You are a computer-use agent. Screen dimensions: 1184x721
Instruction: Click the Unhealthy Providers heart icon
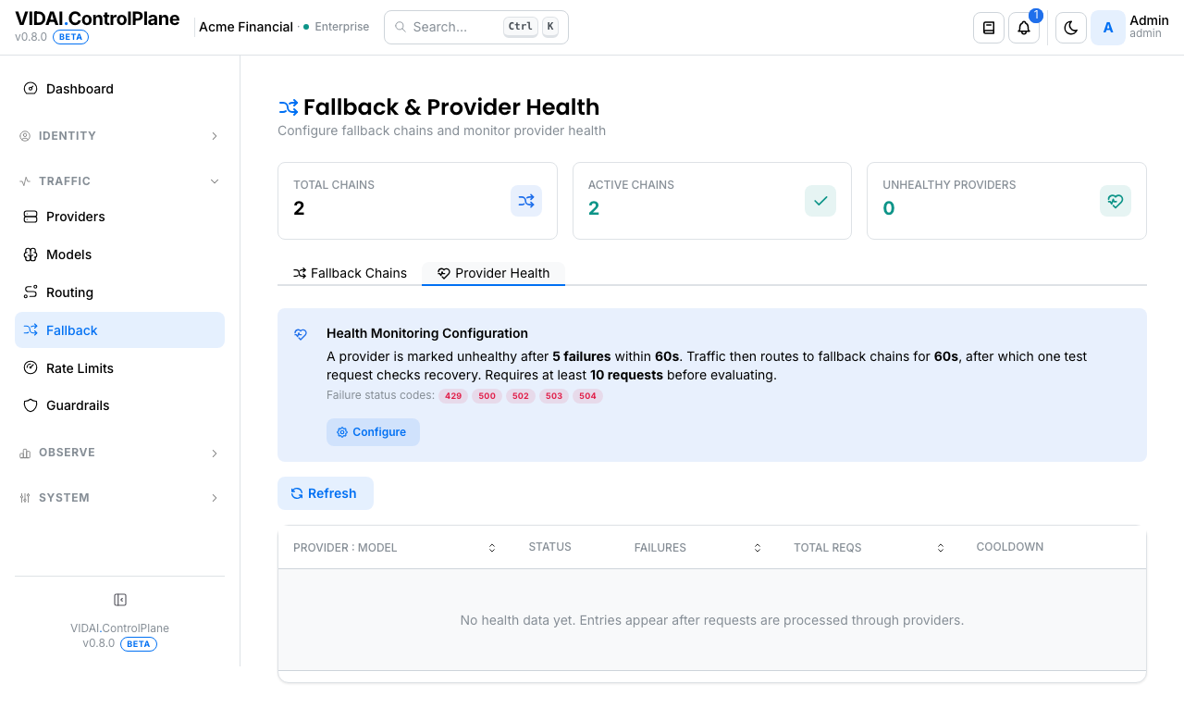click(x=1116, y=201)
